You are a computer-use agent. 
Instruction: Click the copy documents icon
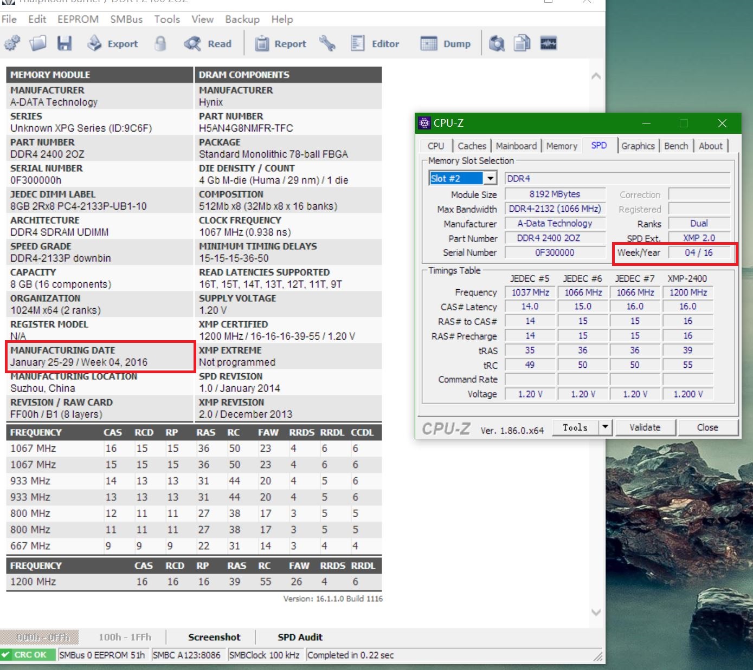[x=522, y=43]
